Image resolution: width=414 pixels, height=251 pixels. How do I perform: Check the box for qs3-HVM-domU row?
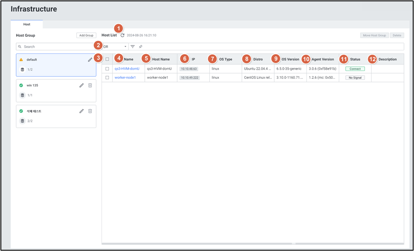(x=107, y=69)
